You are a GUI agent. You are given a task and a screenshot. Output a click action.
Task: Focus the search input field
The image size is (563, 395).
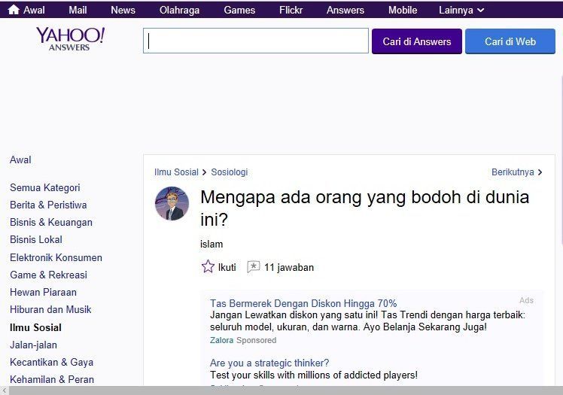click(x=256, y=41)
